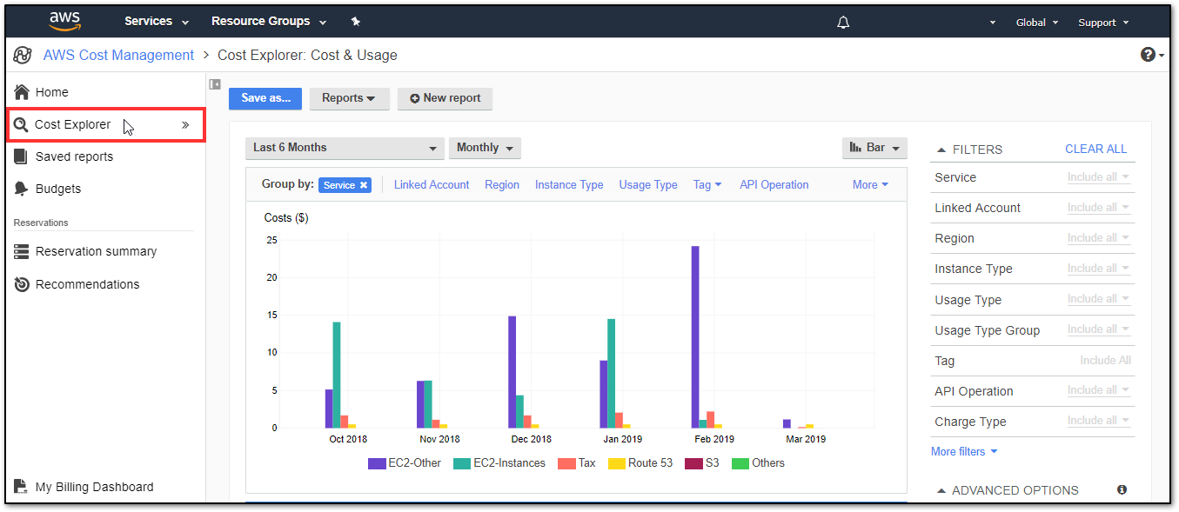
Task: Collapse the FILTERS section triangle
Action: (x=941, y=150)
